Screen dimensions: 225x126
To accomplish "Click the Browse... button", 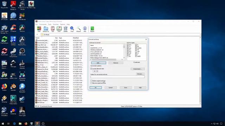I will (140, 74).
